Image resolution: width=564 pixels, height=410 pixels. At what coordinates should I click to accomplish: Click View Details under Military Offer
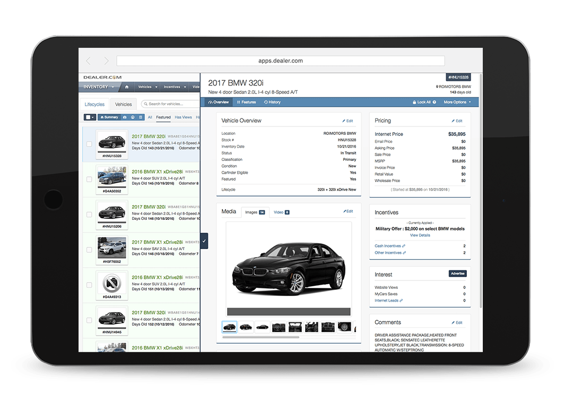pos(420,235)
